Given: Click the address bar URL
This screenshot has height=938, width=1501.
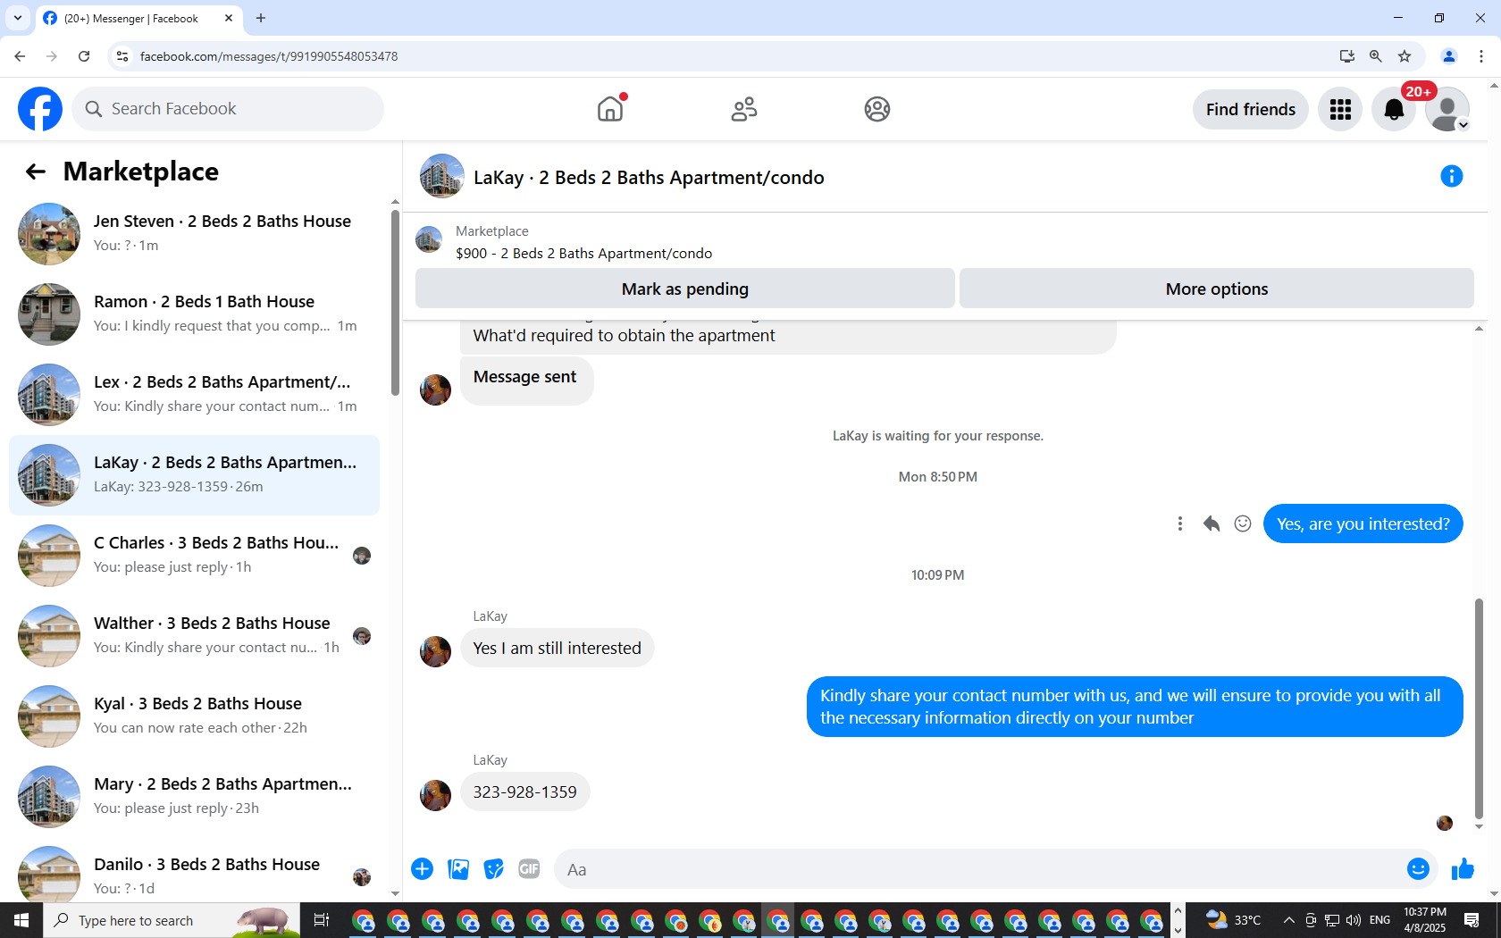Looking at the screenshot, I should point(269,56).
